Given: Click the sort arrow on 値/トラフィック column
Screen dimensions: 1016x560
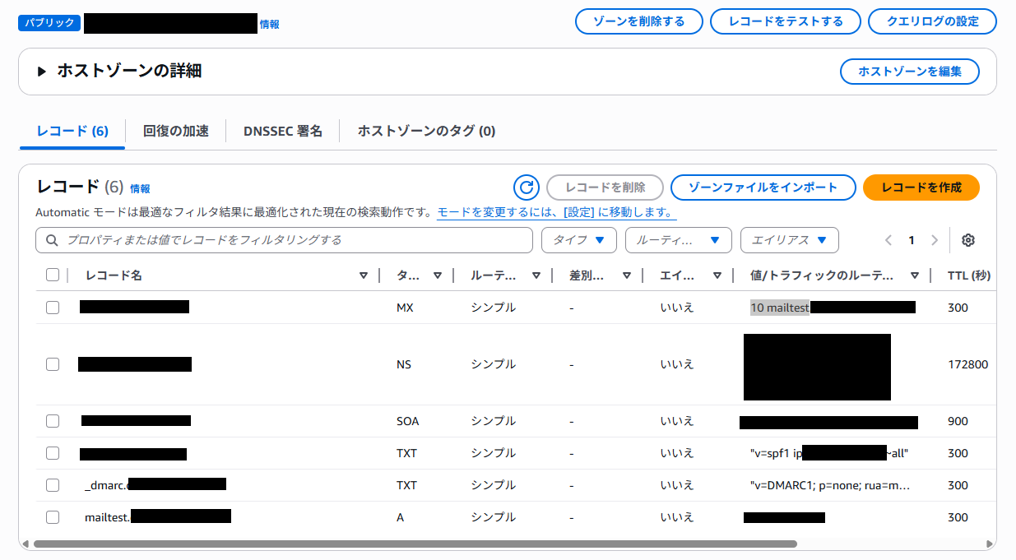Looking at the screenshot, I should (914, 275).
